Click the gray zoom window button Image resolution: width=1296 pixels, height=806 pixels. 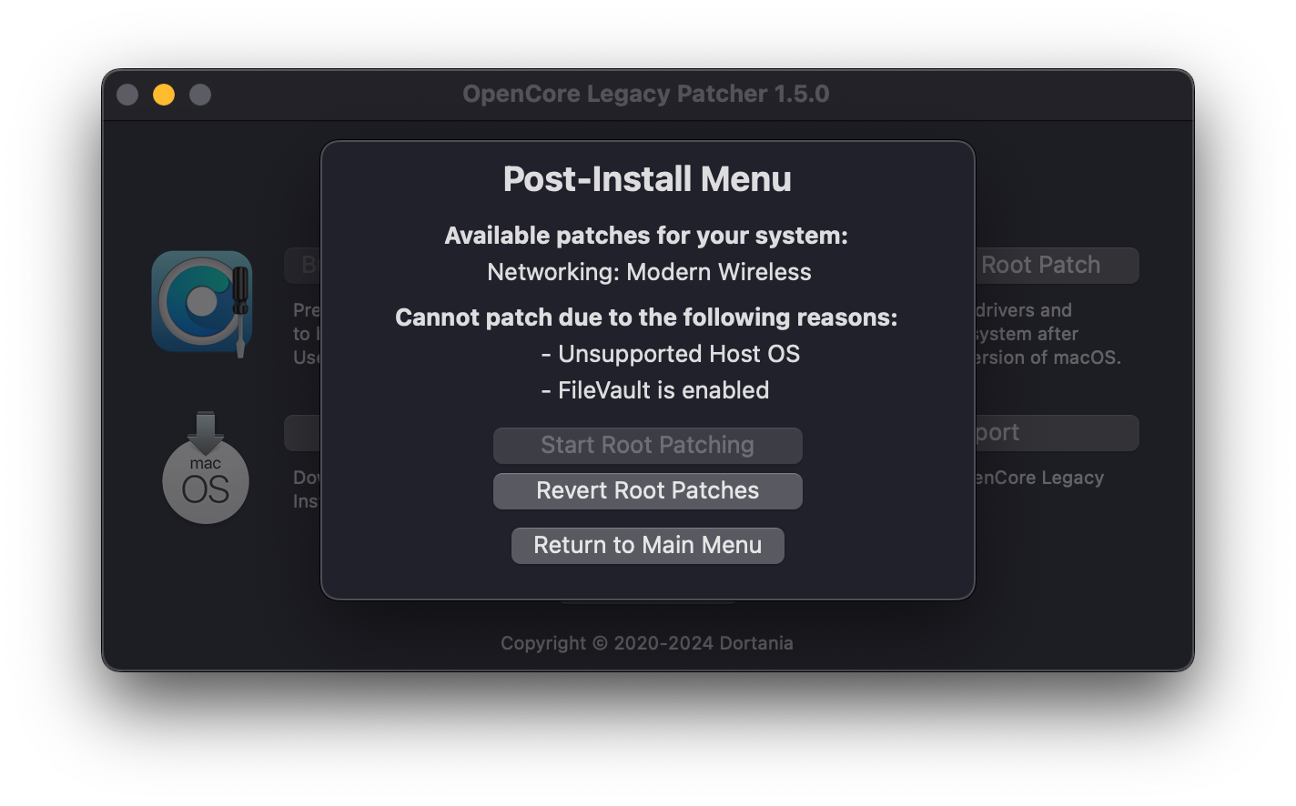pos(200,95)
